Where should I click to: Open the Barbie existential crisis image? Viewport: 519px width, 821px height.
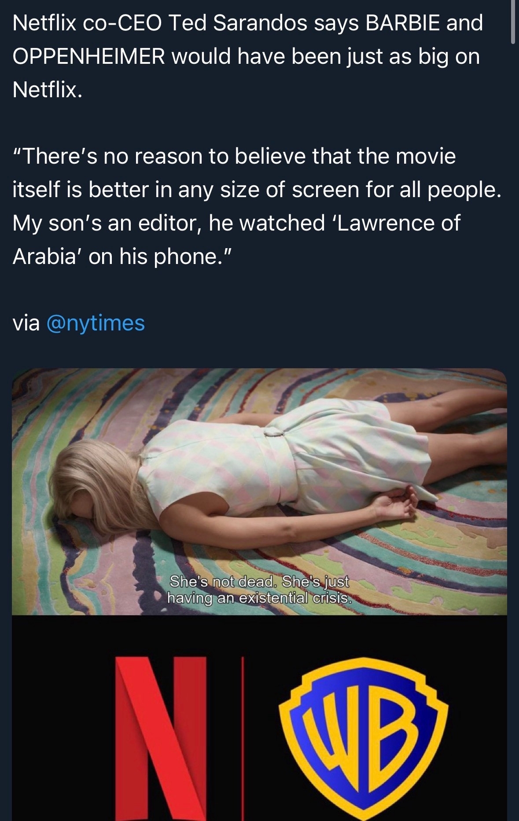coord(259,491)
